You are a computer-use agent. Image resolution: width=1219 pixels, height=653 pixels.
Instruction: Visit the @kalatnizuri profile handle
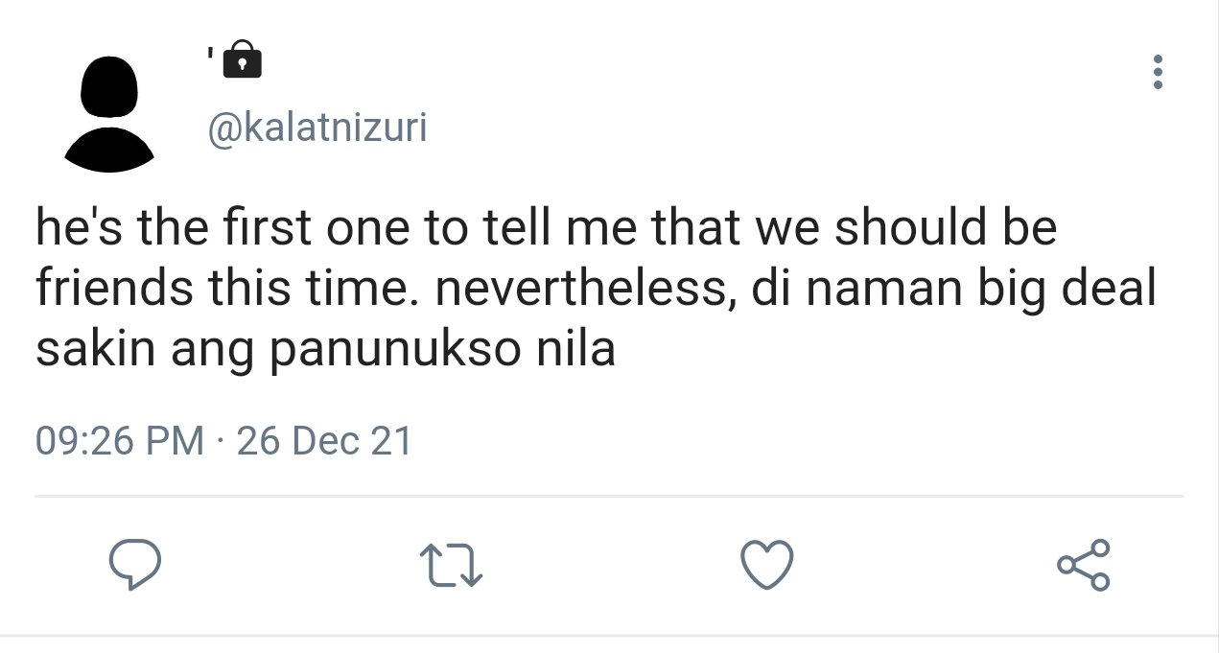coord(317,128)
